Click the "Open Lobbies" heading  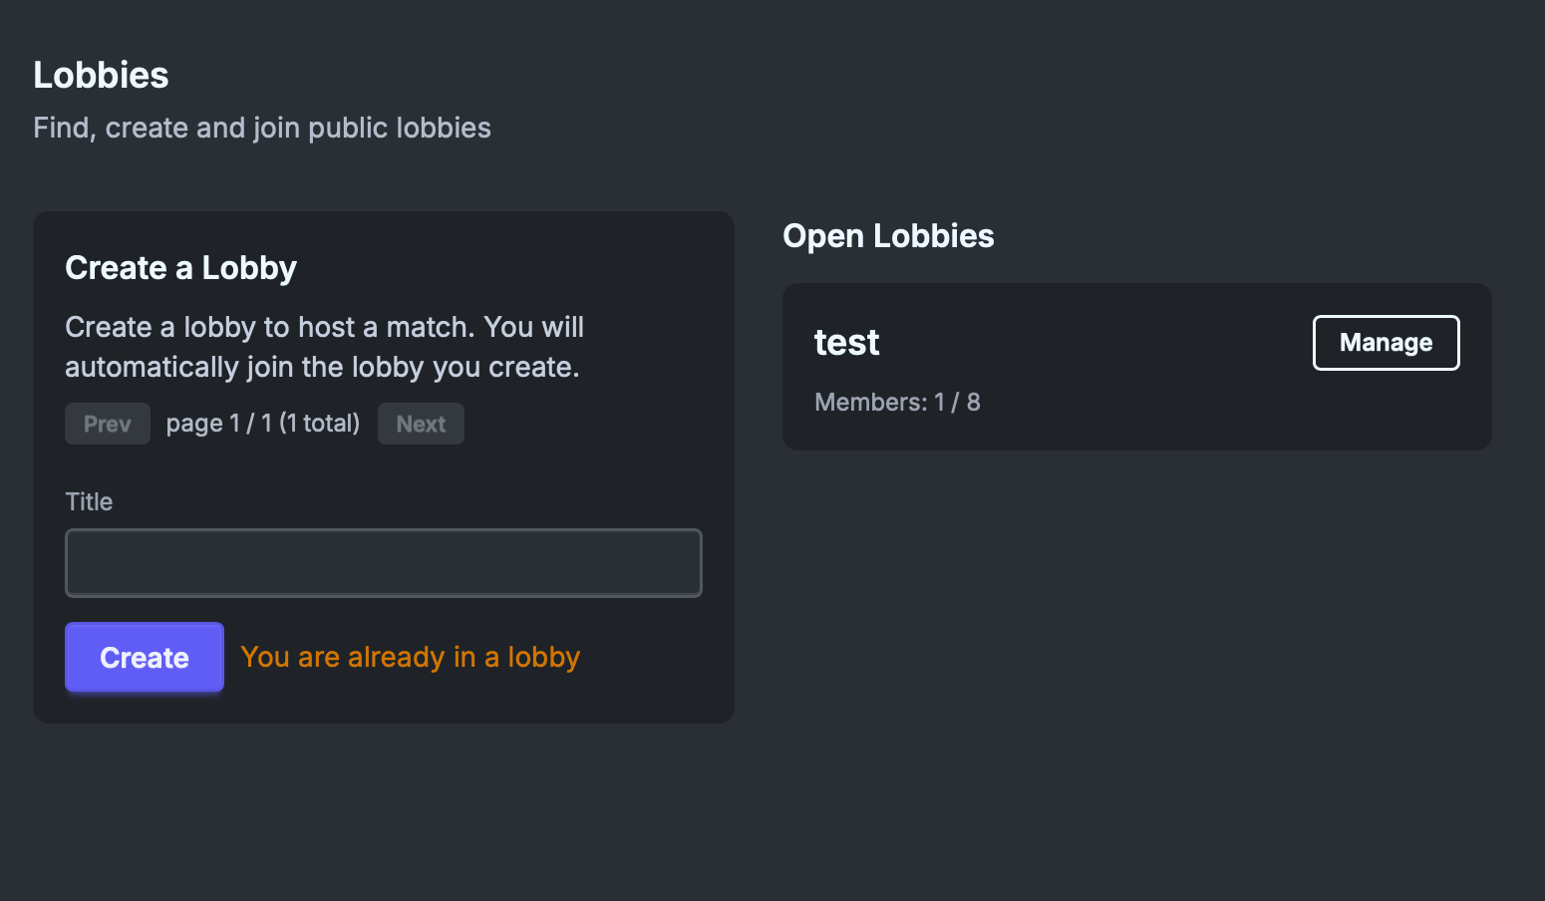coord(888,236)
